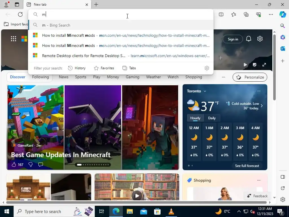Open the Weather tab

tap(153, 77)
